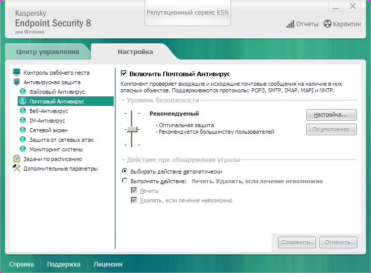Select Выполнять действие radio button
This screenshot has height=273, width=371.
coord(124,181)
